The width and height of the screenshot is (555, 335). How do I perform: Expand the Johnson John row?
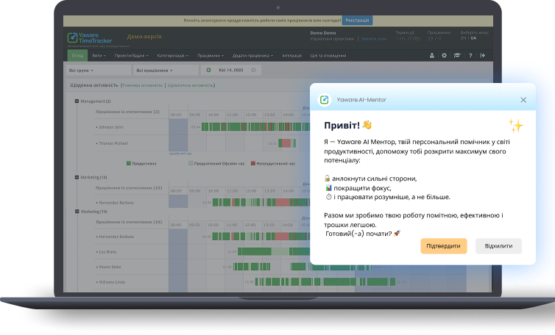tap(111, 127)
